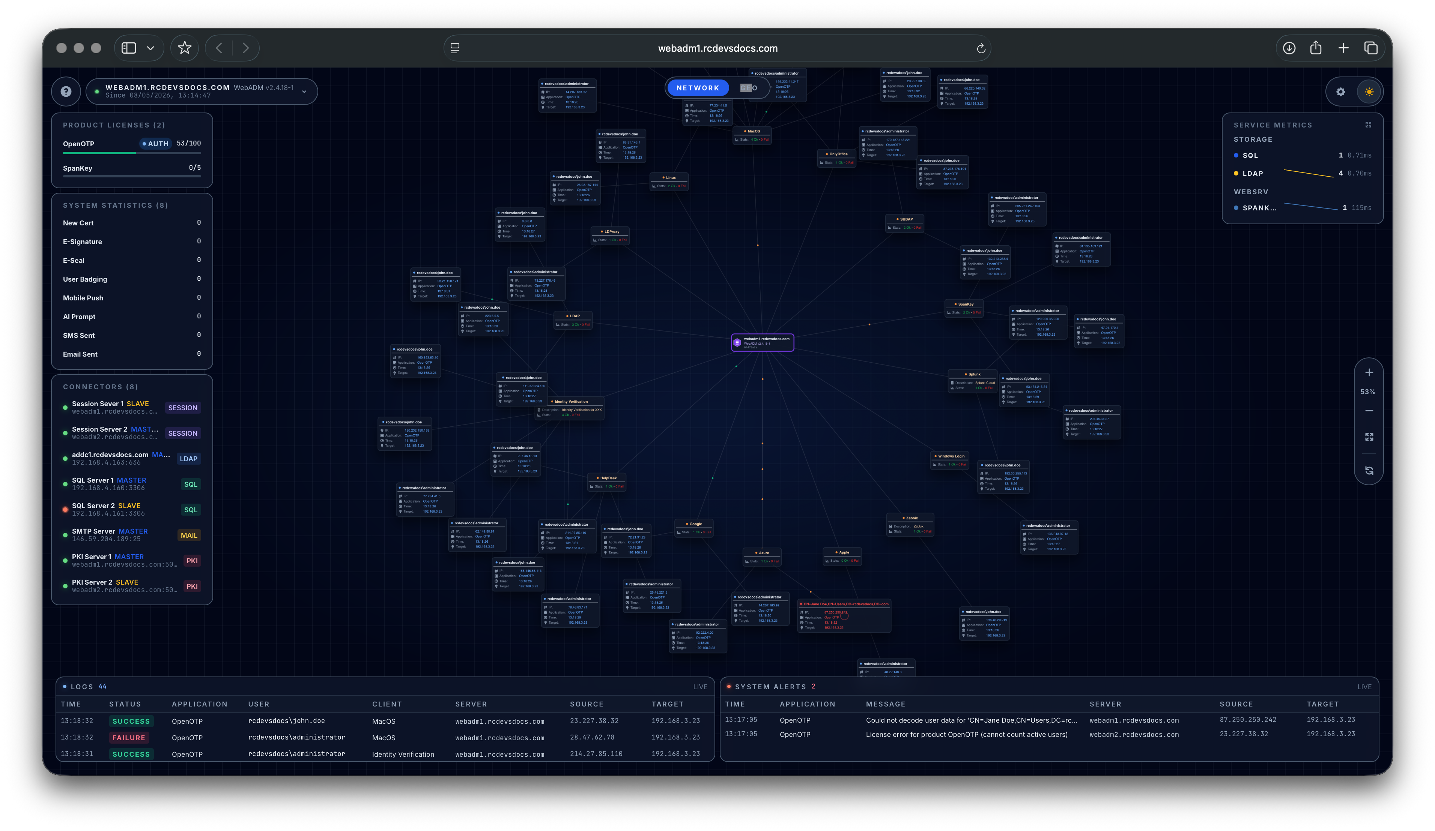
Task: Open Safari downloads icon
Action: point(1289,48)
